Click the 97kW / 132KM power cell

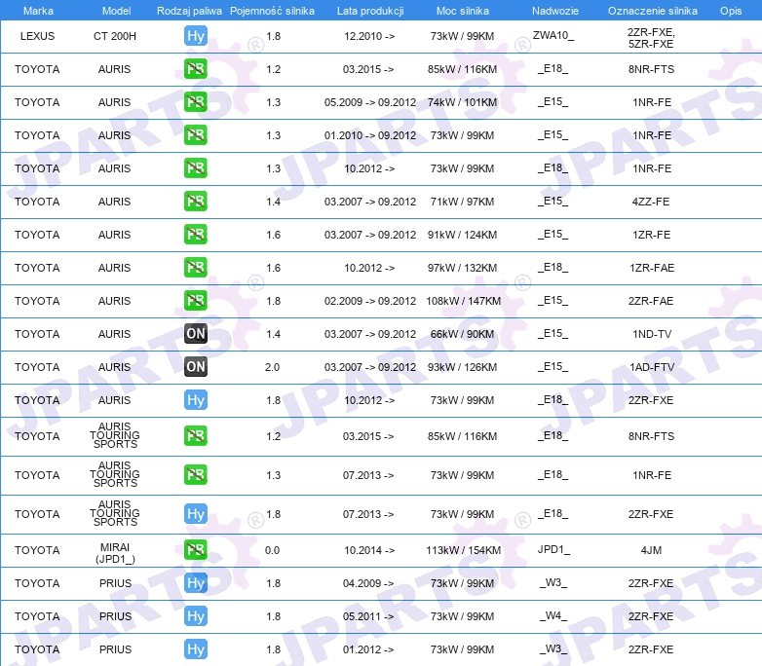[462, 267]
